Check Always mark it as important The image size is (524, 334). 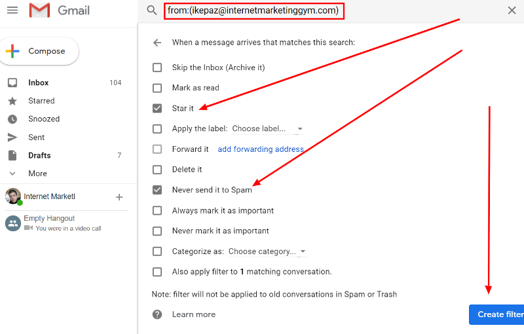[x=157, y=210]
